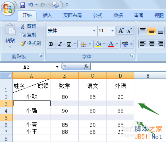Click the 剪切 cut button

[x=28, y=26]
